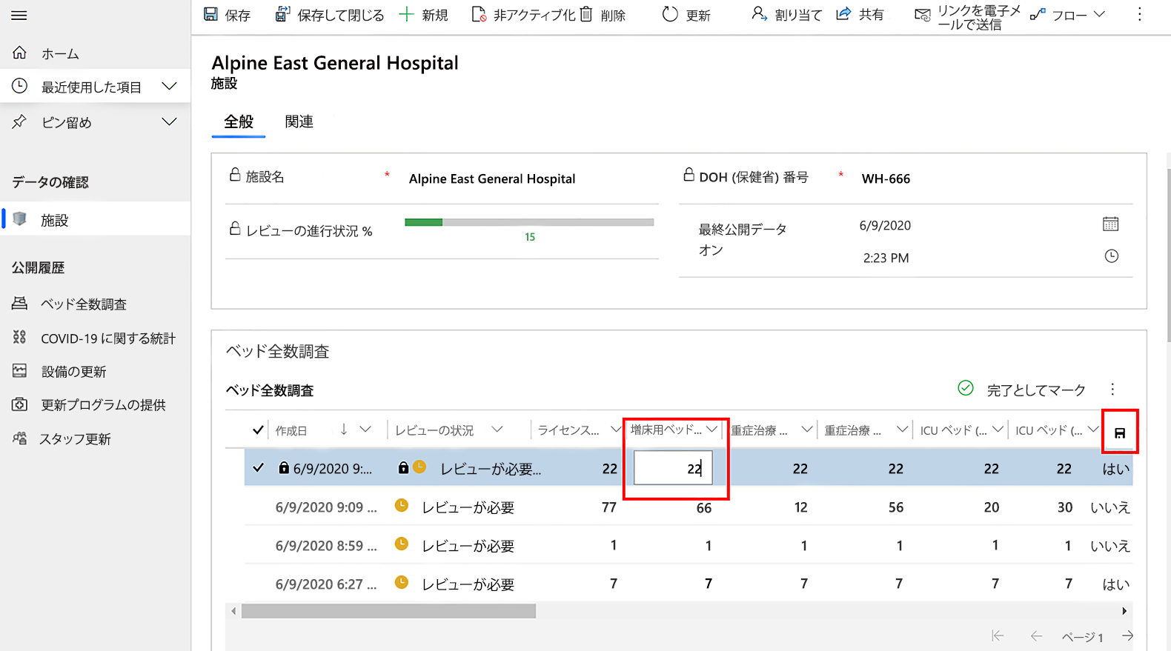Switch to the Related (関連) tab
Screen dimensions: 1171x651
point(299,121)
